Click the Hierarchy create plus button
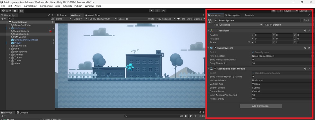Screen dimensions: 315x120 pos(3,19)
